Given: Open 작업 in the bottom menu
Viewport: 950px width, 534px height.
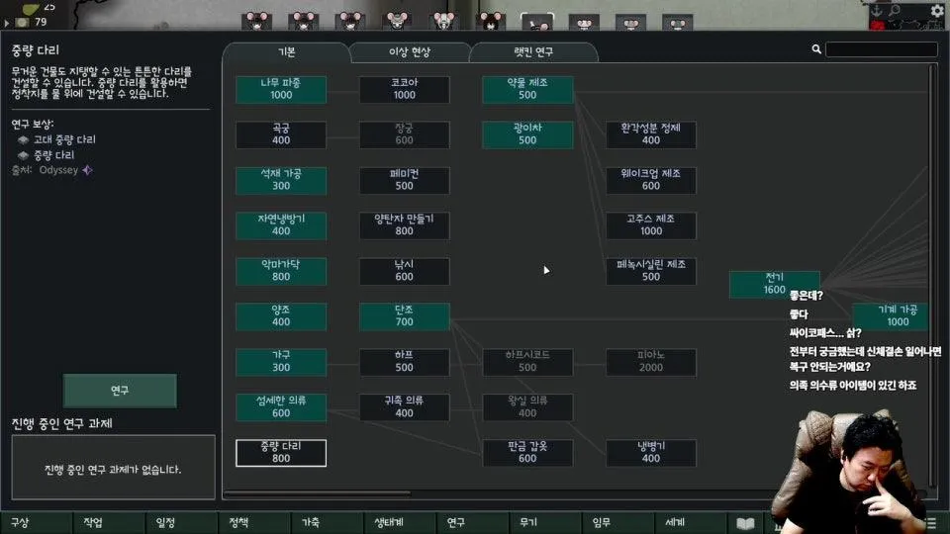Looking at the screenshot, I should pos(109,522).
